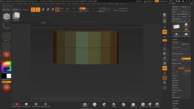The image size is (194, 109).
Task: Toggle Edit mode button
Action: pyautogui.click(x=33, y=9)
